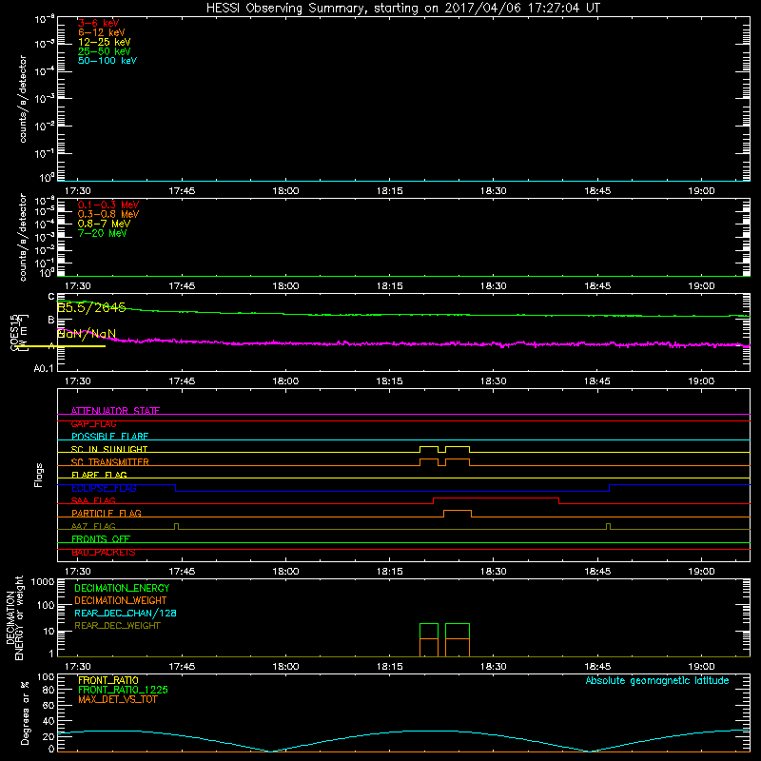The height and width of the screenshot is (761, 761).
Task: Click the raised PARTICLE_FLAG step segment
Action: (x=458, y=511)
